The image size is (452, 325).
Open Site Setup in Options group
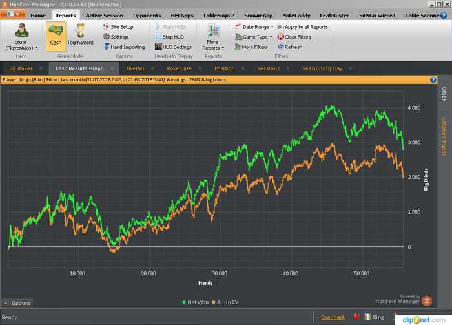(x=121, y=27)
